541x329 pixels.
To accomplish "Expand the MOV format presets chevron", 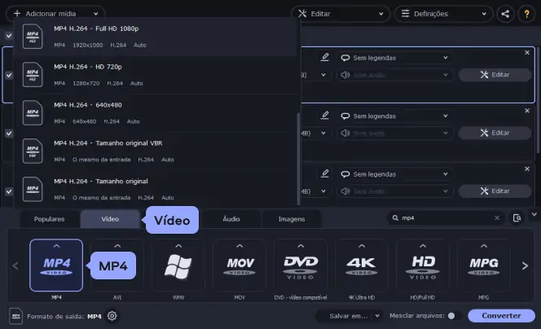I will pyautogui.click(x=240, y=246).
